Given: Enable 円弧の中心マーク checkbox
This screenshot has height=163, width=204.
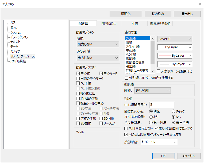Looking at the screenshot, I should (x=78, y=78).
